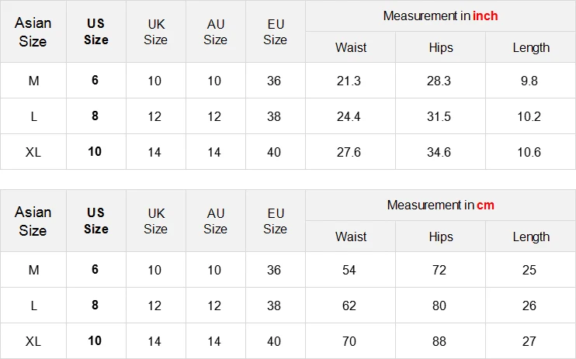
Task: Click length value 10.6
Action: pyautogui.click(x=529, y=152)
